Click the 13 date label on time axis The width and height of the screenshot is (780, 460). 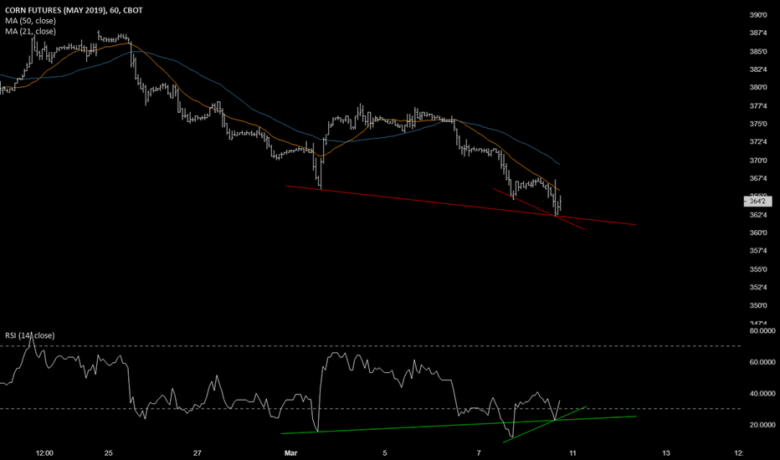coord(666,453)
